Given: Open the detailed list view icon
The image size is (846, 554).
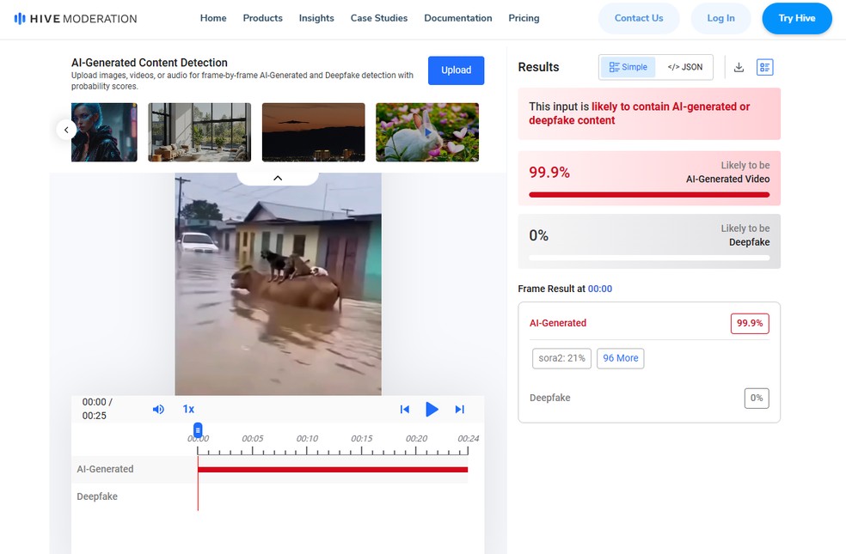Looking at the screenshot, I should 764,67.
